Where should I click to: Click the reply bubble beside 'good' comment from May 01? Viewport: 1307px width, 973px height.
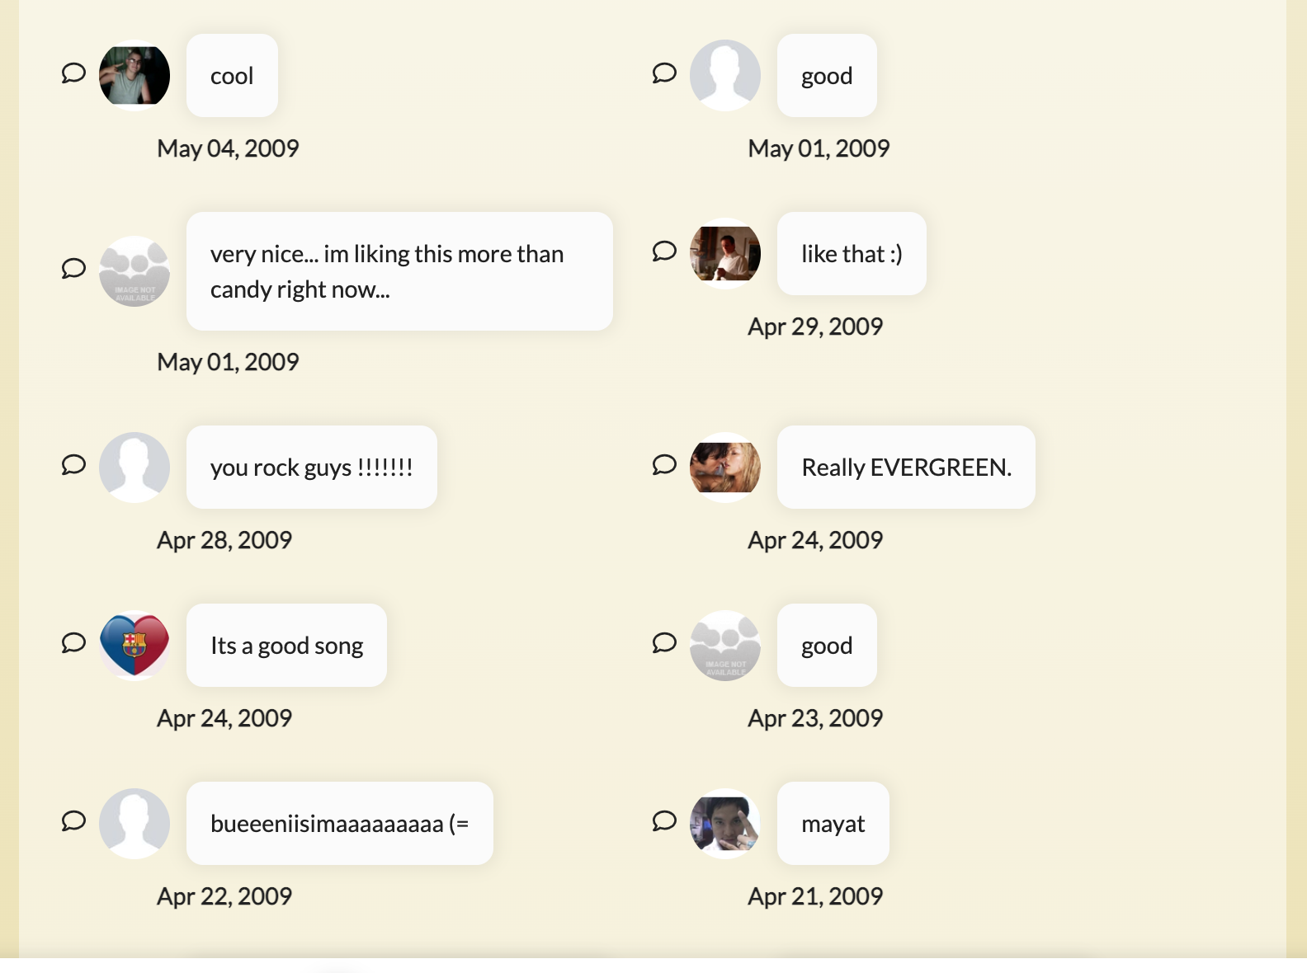coord(663,74)
